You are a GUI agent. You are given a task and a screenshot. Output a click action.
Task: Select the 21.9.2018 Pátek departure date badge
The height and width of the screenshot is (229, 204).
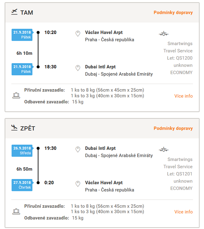point(22,35)
